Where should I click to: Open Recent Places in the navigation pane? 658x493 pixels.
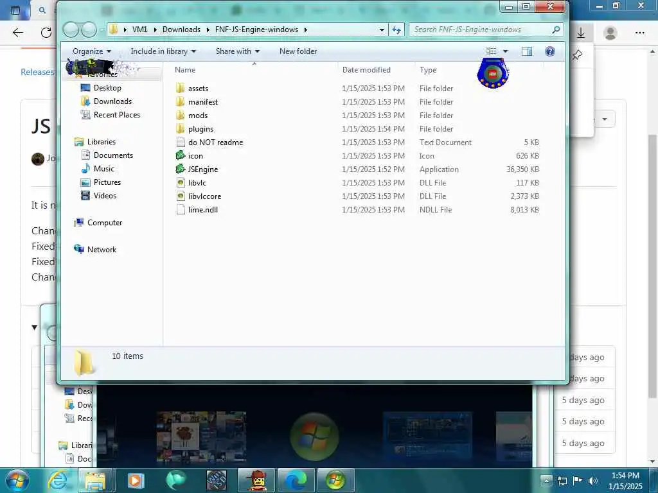117,114
